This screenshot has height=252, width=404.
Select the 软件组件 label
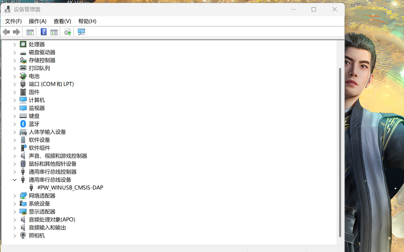[39, 148]
